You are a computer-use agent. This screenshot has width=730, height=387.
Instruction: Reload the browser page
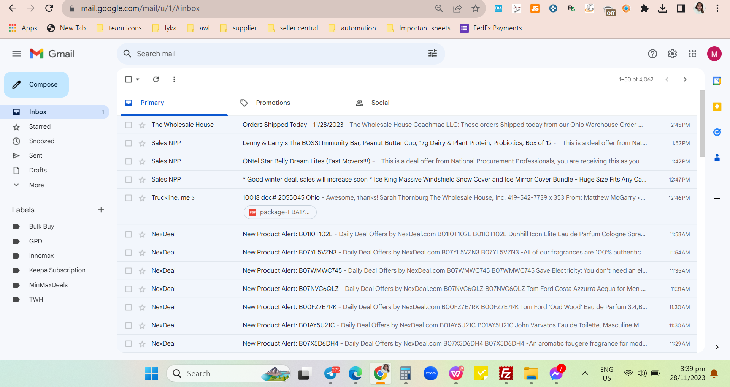click(x=49, y=8)
